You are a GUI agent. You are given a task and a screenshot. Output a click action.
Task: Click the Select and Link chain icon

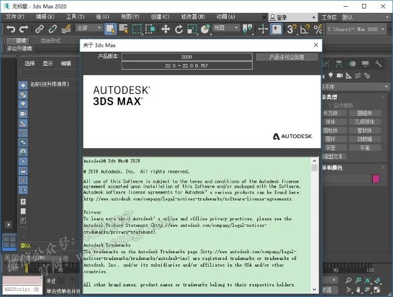tap(39, 29)
